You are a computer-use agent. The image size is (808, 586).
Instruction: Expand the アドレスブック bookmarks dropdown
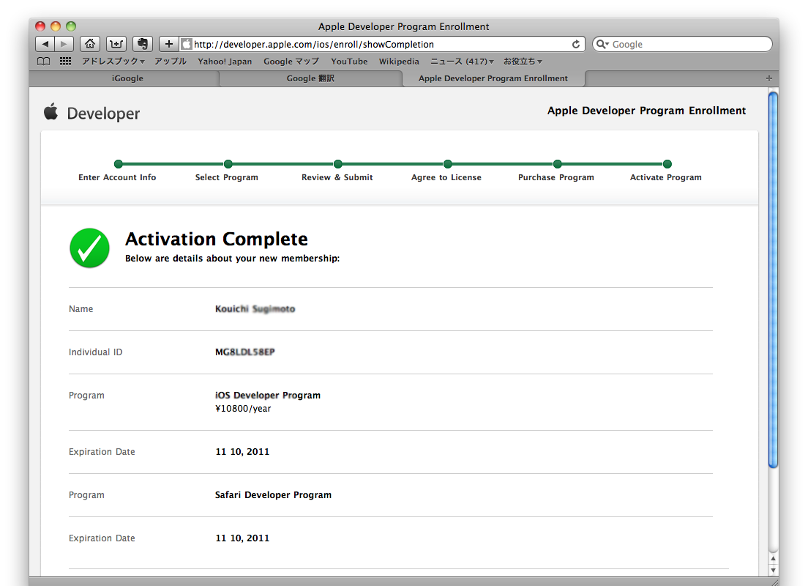113,62
